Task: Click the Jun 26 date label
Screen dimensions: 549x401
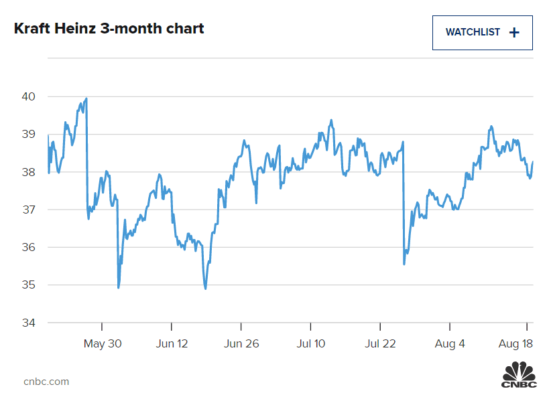Action: tap(241, 344)
